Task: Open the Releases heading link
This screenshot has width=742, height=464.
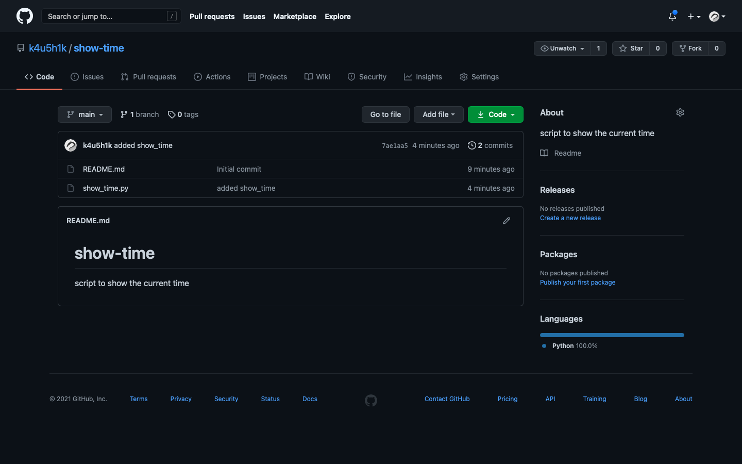Action: pos(558,190)
